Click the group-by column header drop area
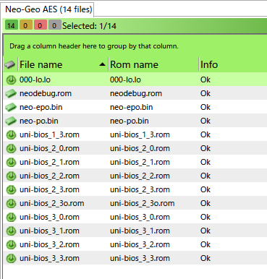This screenshot has height=279, width=267. click(x=135, y=46)
